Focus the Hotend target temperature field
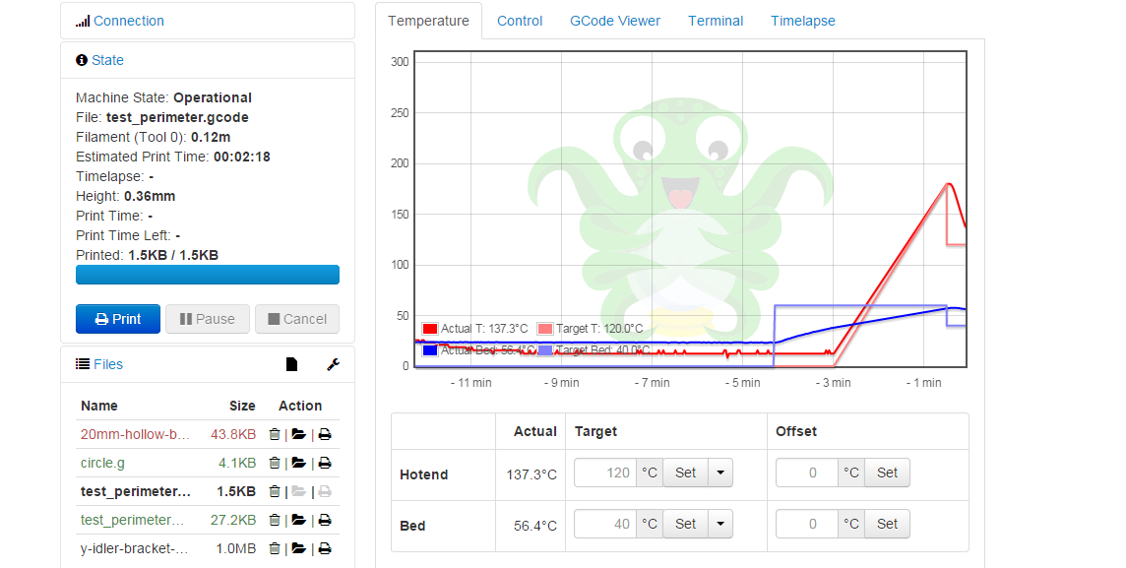This screenshot has width=1126, height=568. coord(605,473)
